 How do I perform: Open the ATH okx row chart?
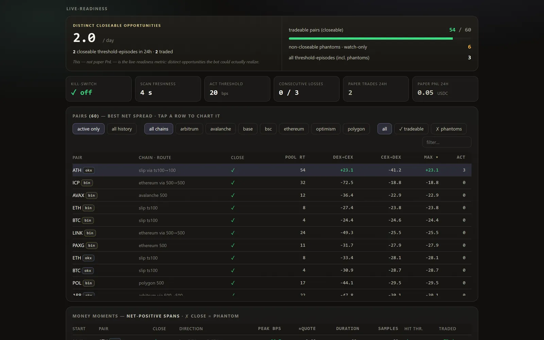coord(272,170)
